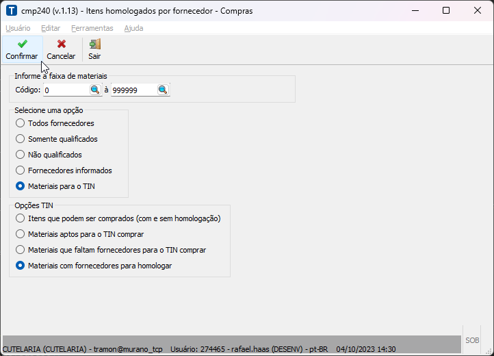Image resolution: width=494 pixels, height=356 pixels.
Task: Choose Materiais que faltam fornecedores option
Action: (21, 250)
